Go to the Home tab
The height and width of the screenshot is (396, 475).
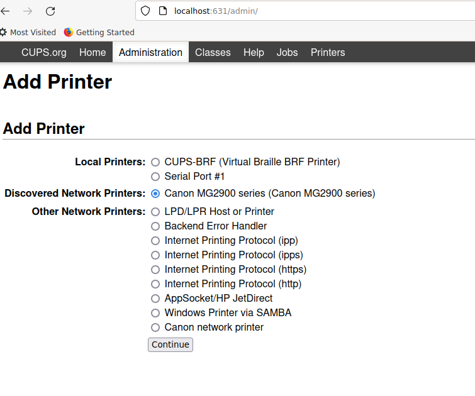tap(92, 52)
